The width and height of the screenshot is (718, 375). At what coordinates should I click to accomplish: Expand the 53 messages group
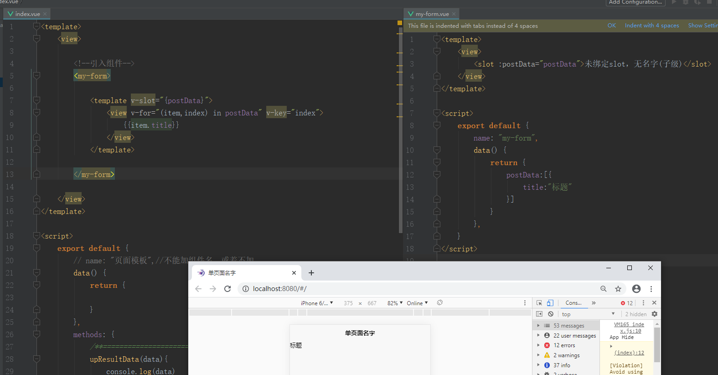coord(538,326)
